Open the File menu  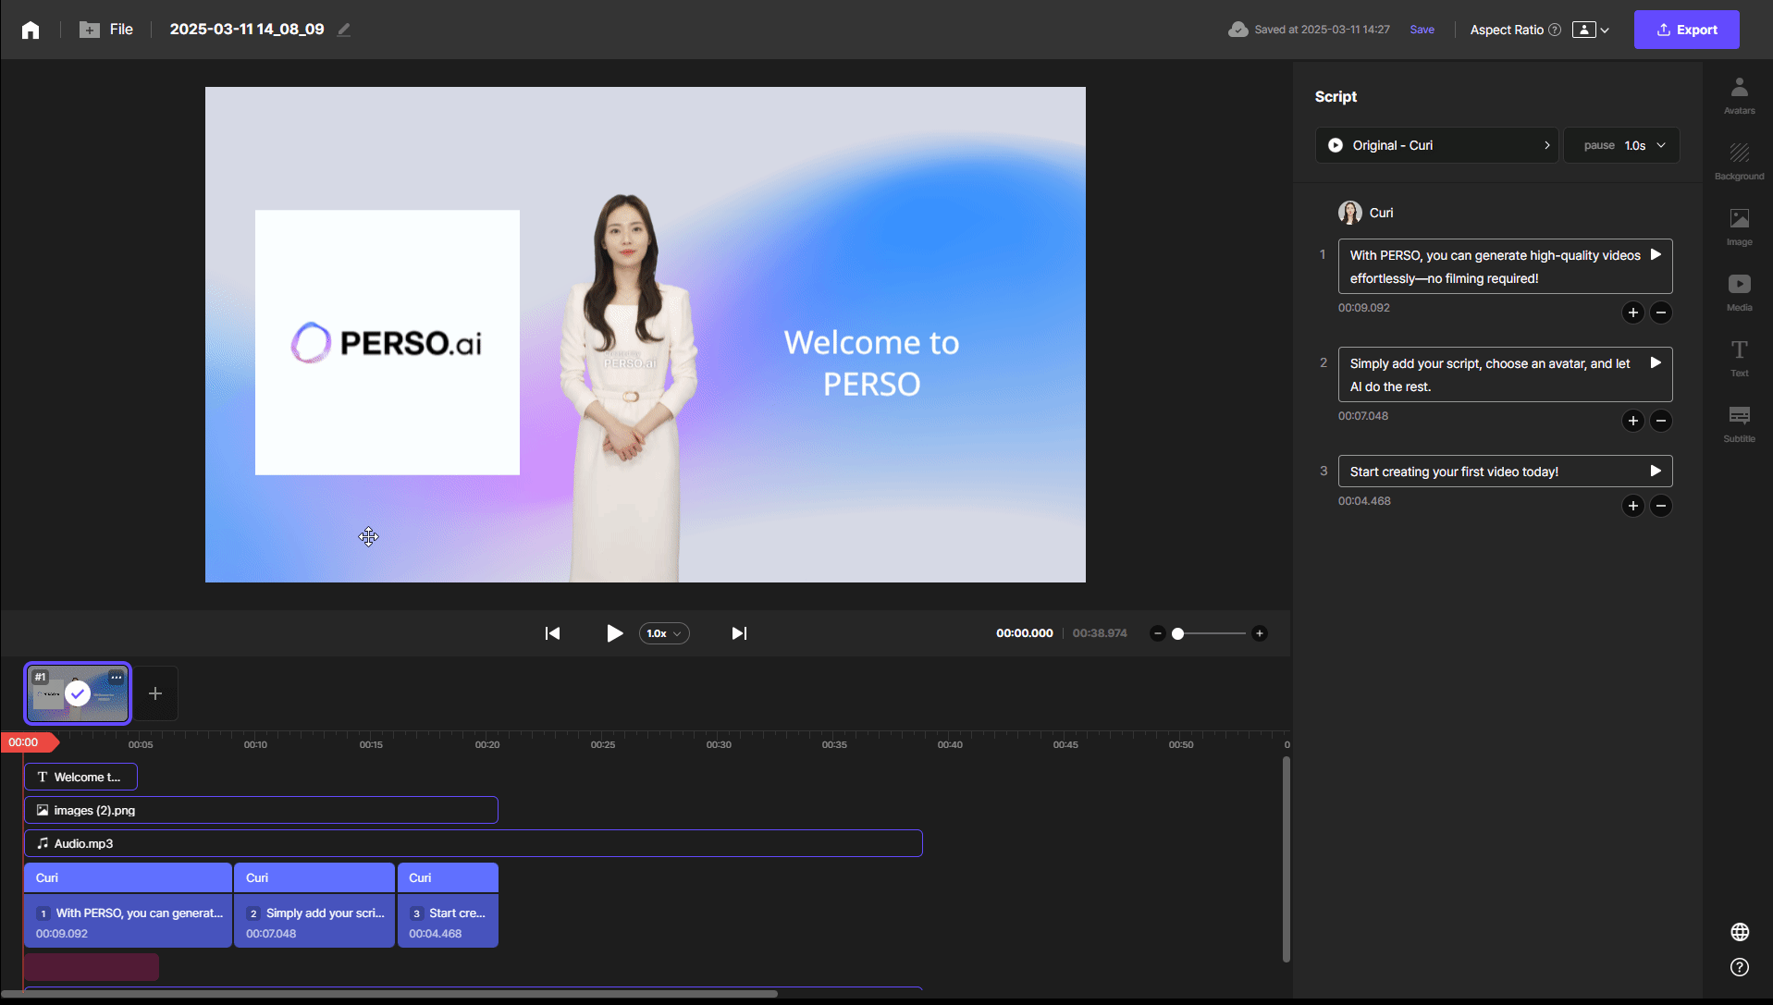click(106, 30)
